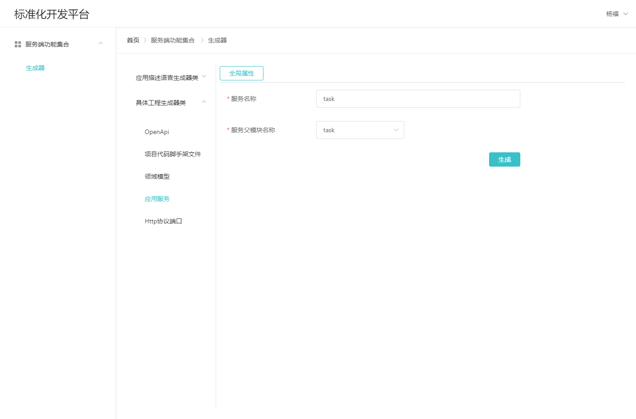Click the 标准化开发平台 title
Viewport: 636px width, 419px height.
tap(52, 14)
